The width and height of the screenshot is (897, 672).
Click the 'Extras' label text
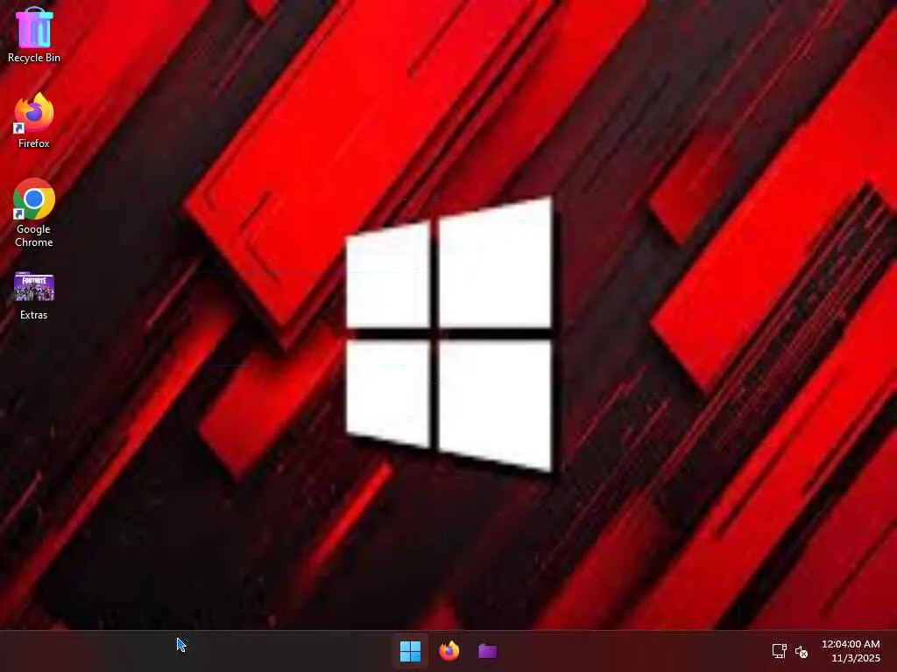pyautogui.click(x=34, y=315)
